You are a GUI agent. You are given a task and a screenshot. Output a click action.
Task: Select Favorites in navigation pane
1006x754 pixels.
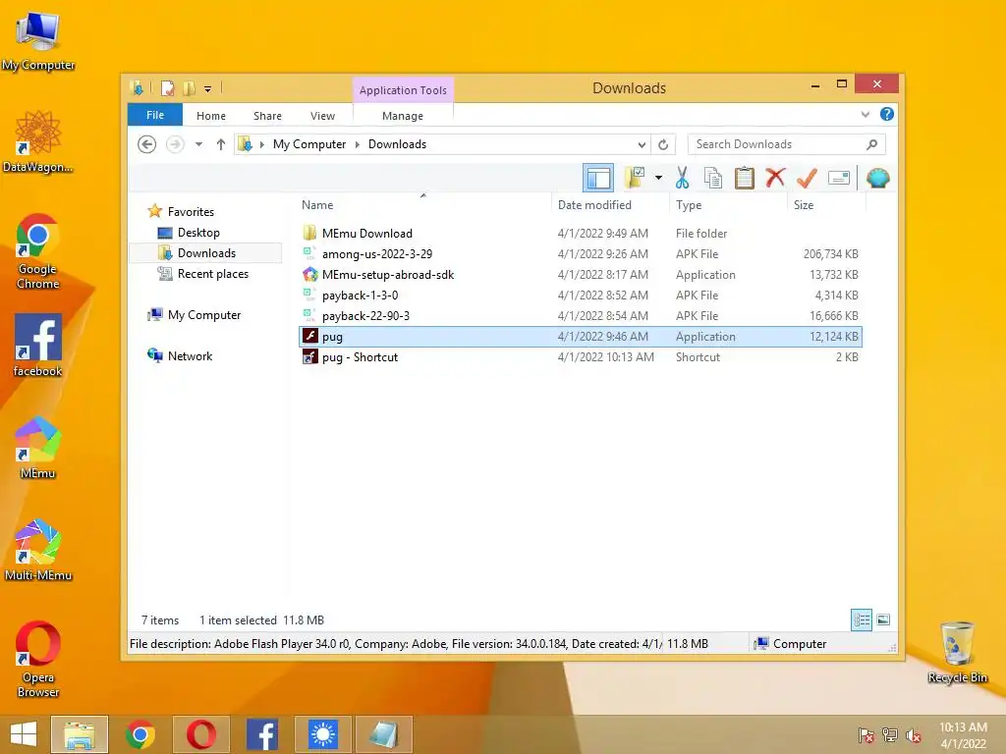(x=191, y=212)
